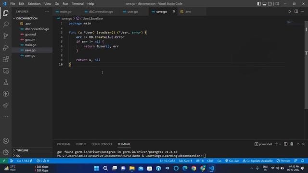This screenshot has width=308, height=173.
Task: Start Go Live server
Action: point(232,161)
